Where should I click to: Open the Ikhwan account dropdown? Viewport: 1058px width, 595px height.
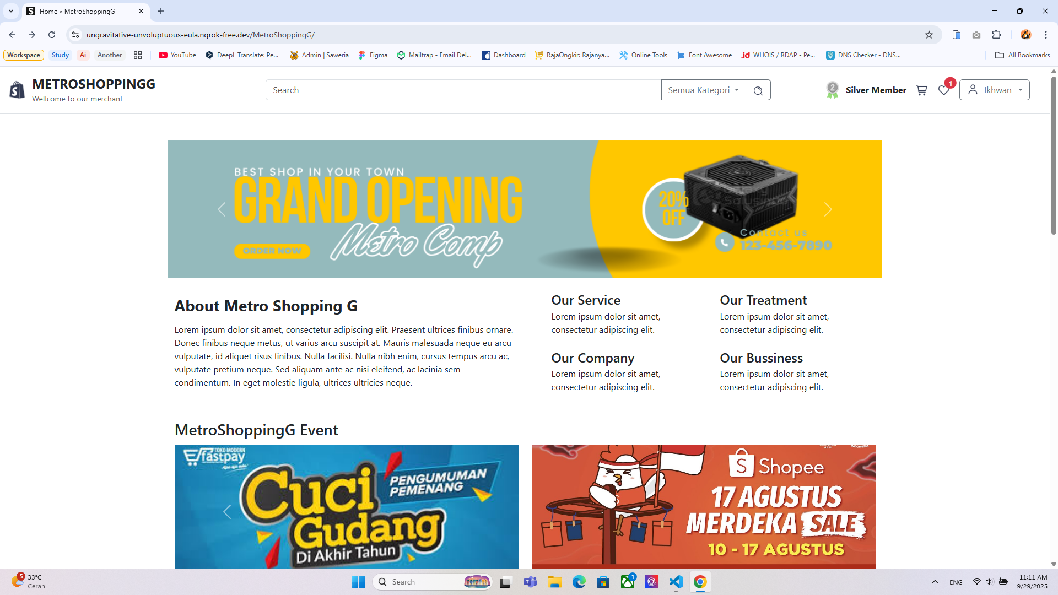[994, 90]
